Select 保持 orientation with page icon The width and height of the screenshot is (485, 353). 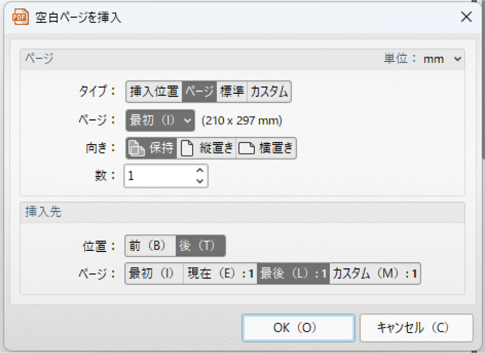pyautogui.click(x=151, y=148)
